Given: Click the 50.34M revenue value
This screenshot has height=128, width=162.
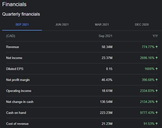Looking at the screenshot, I should click(107, 47).
